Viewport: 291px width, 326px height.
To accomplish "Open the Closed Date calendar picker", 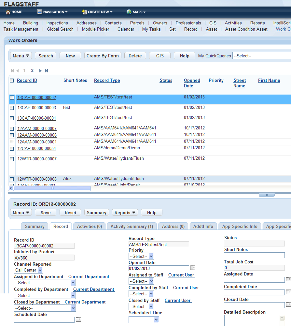I will tap(288, 305).
